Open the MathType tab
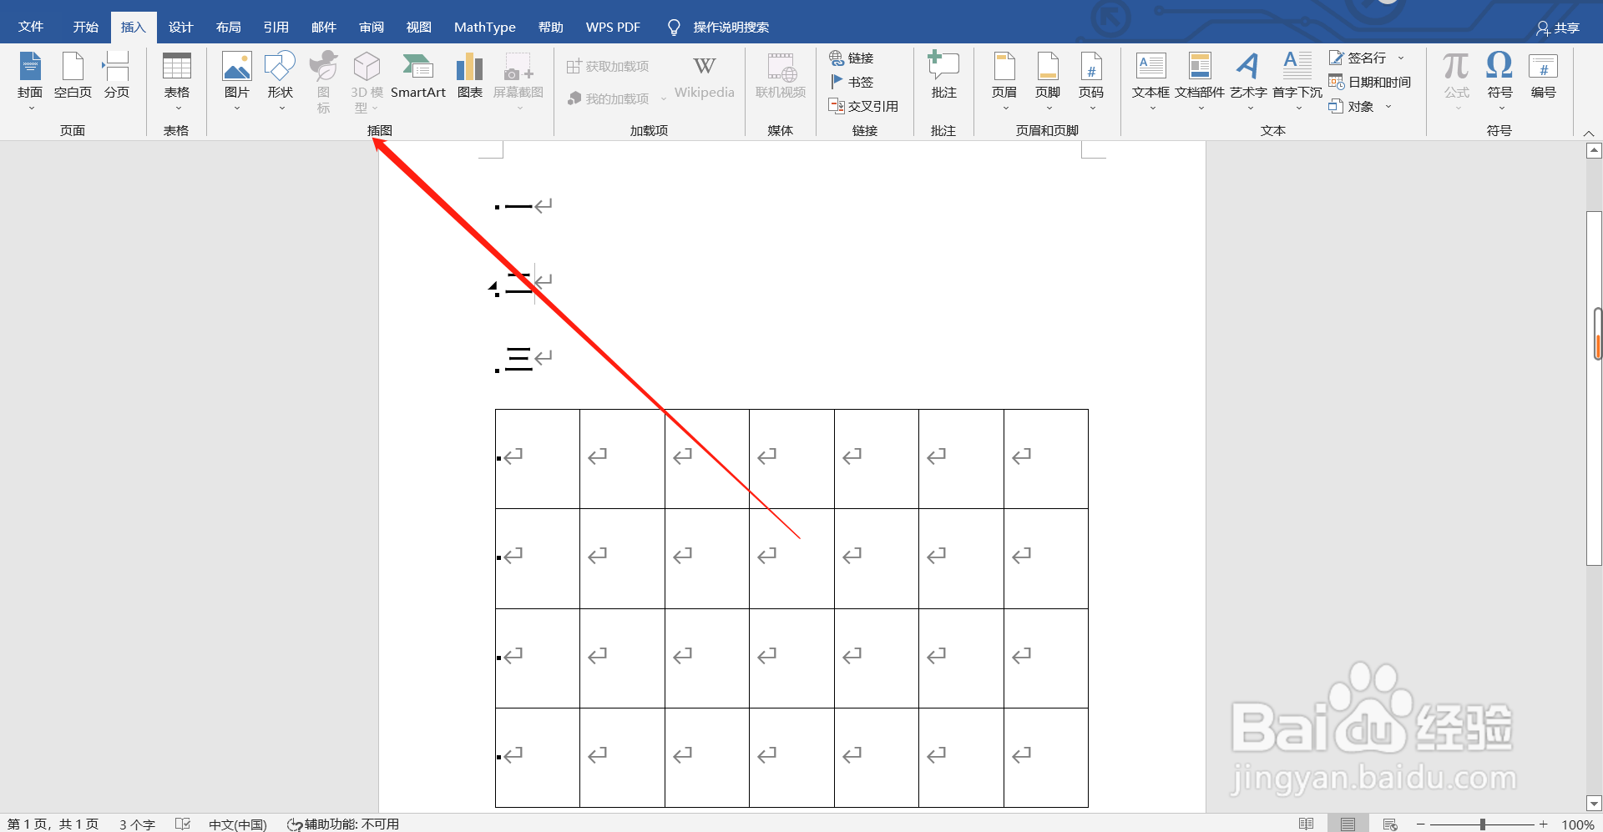1603x832 pixels. 485,28
